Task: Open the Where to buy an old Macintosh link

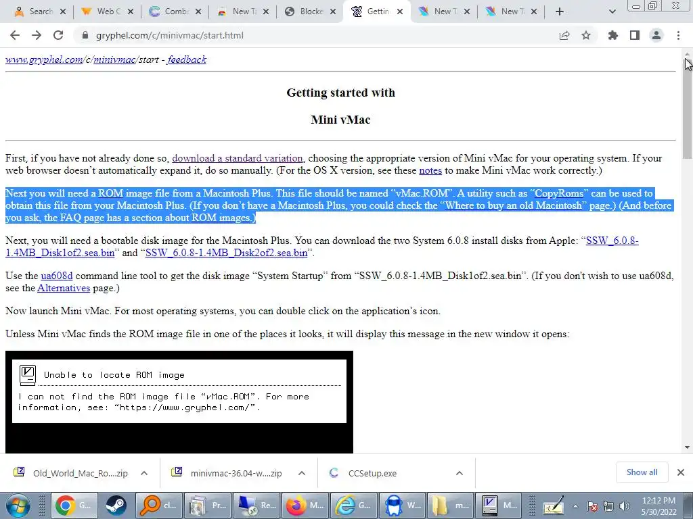Action: (x=514, y=205)
